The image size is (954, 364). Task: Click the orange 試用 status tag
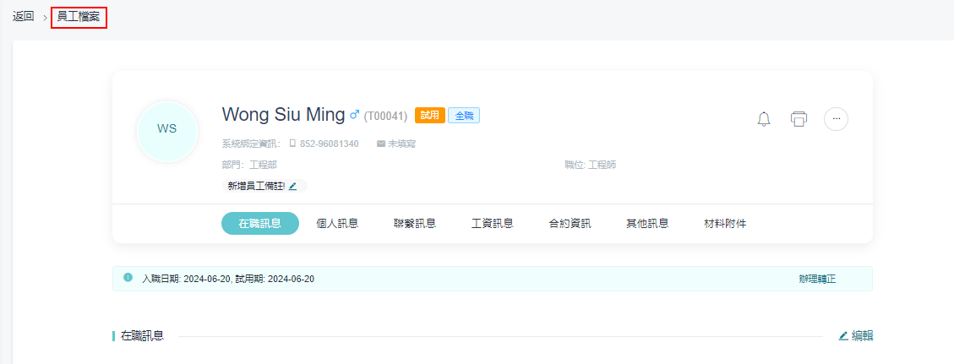429,116
